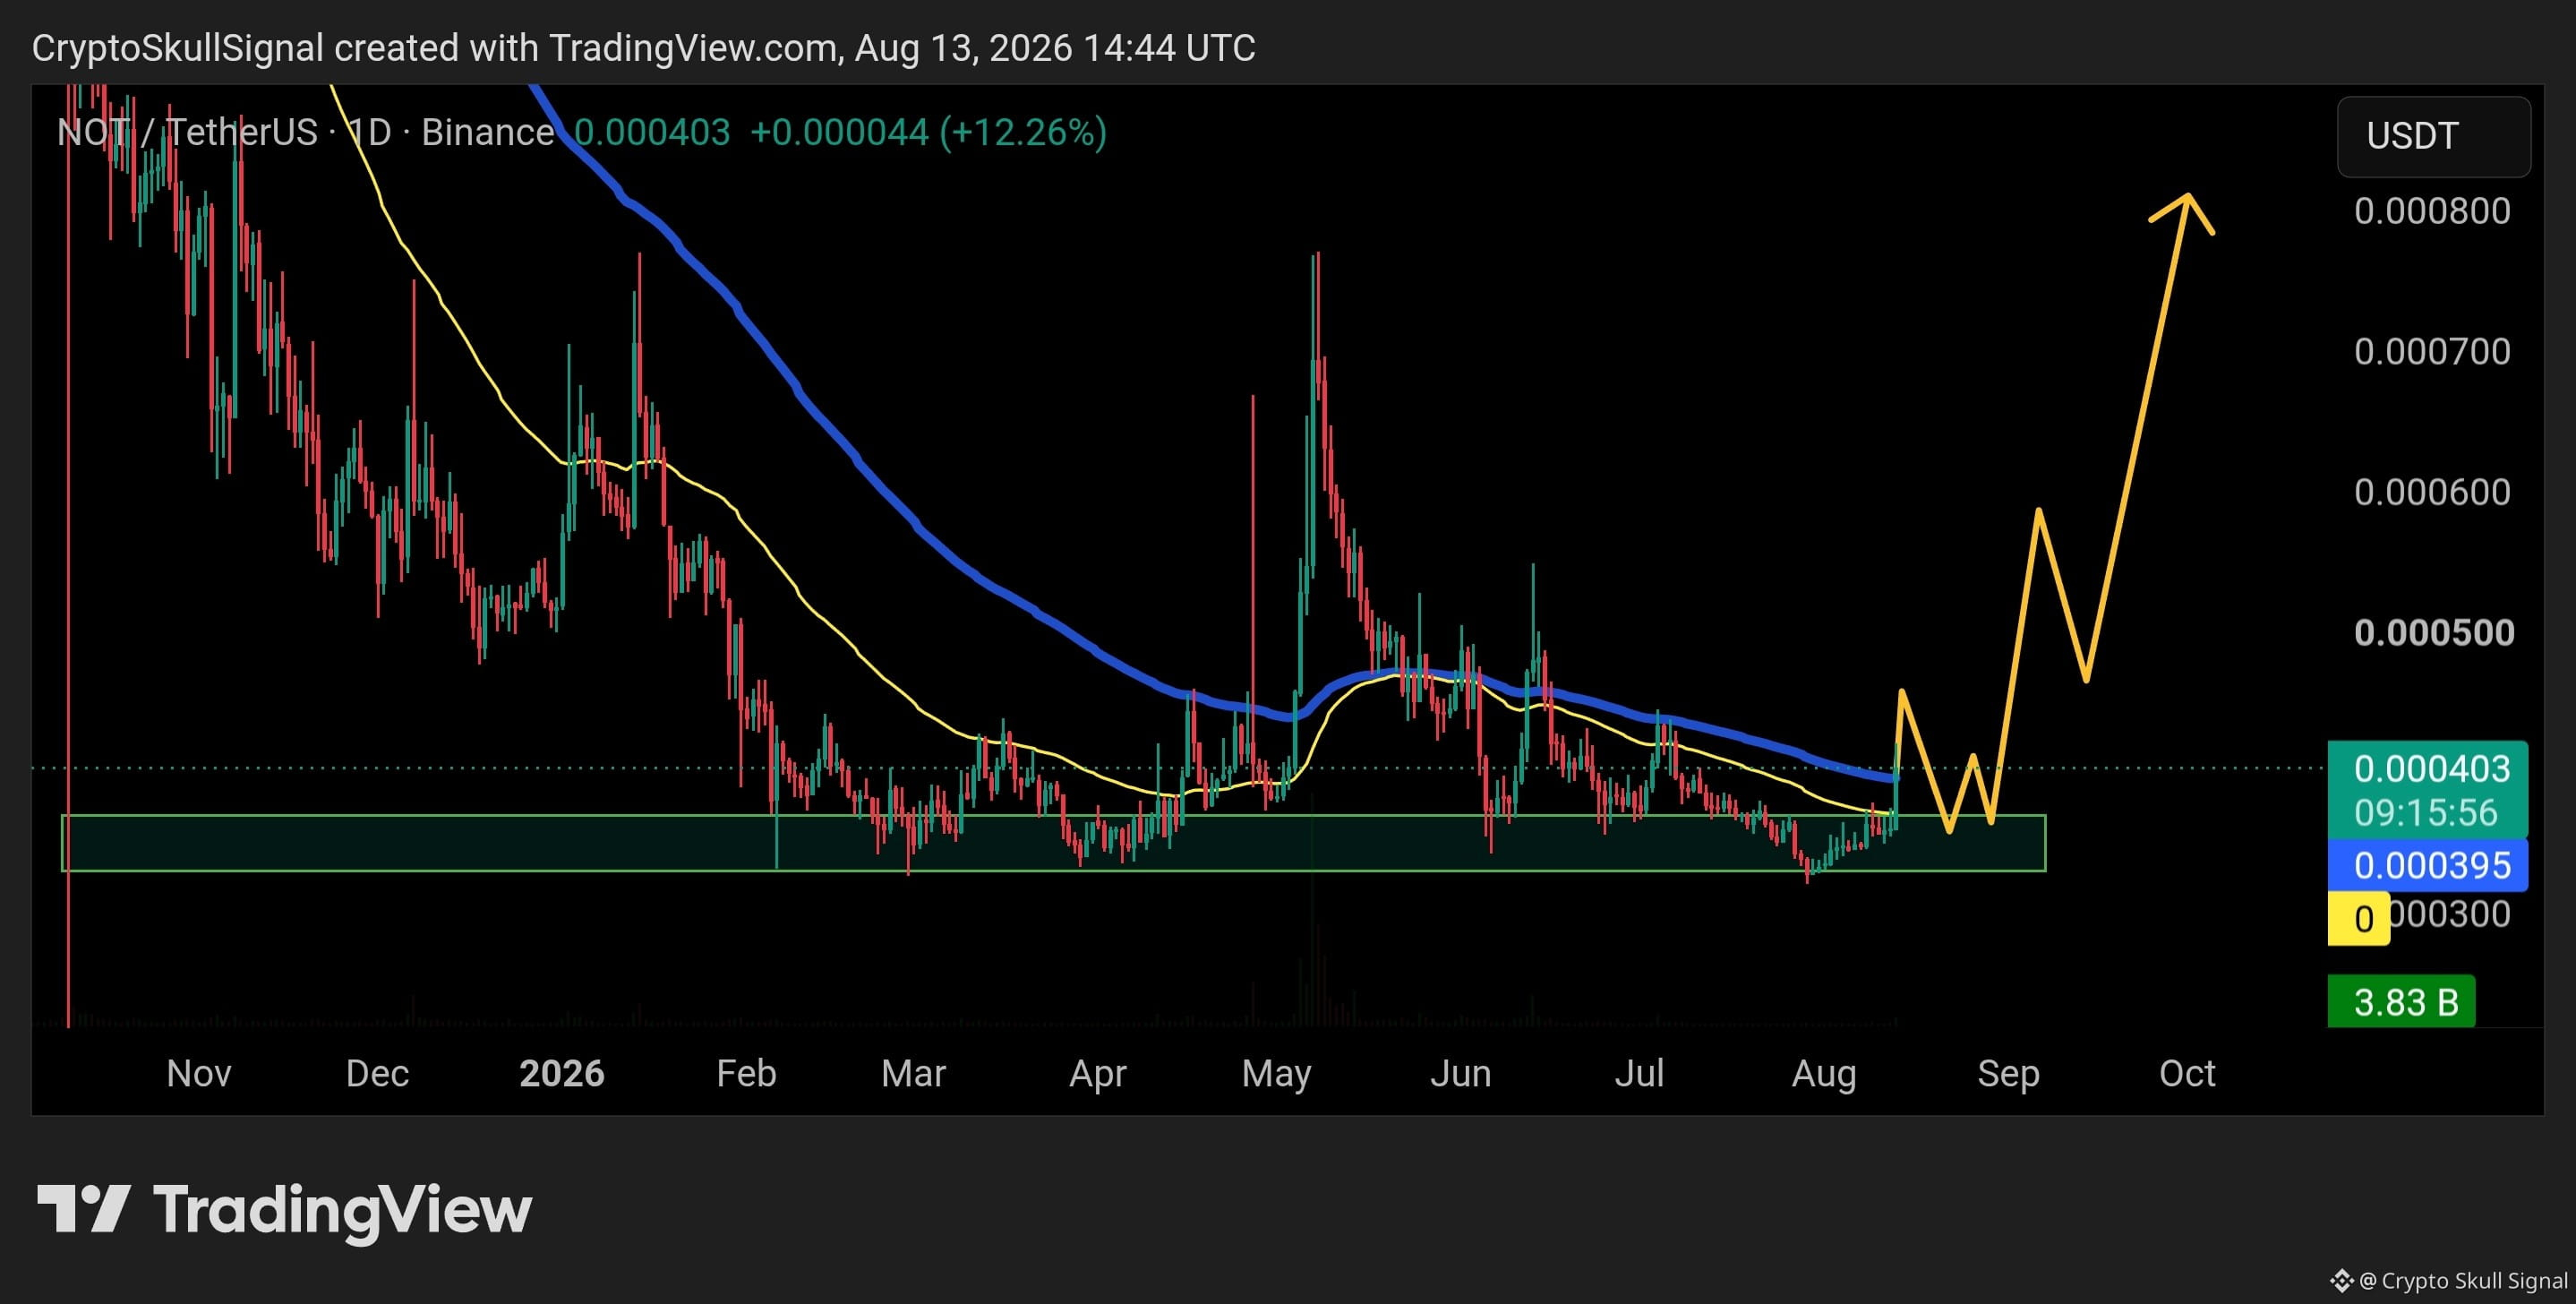This screenshot has height=1304, width=2576.
Task: Click the Apr label on the time axis
Action: tap(1097, 1074)
